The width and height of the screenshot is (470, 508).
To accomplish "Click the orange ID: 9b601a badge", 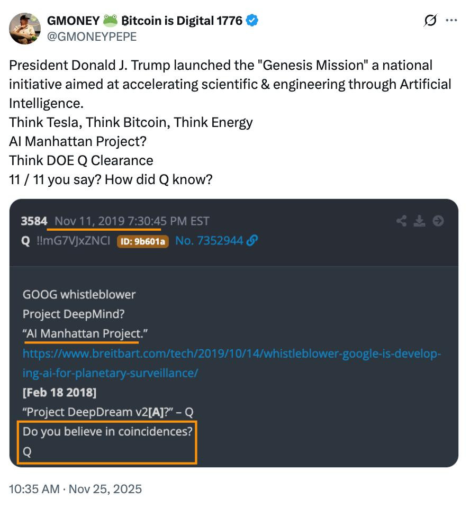I will [x=143, y=241].
